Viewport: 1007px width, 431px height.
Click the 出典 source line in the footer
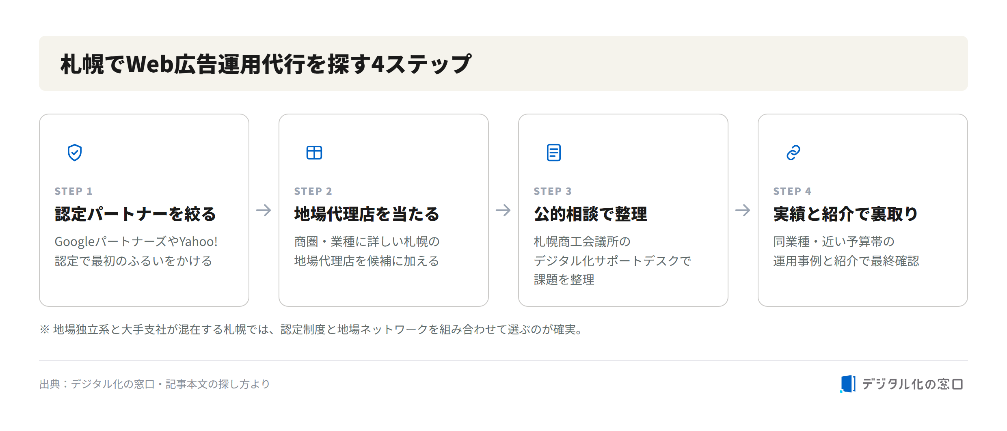155,384
